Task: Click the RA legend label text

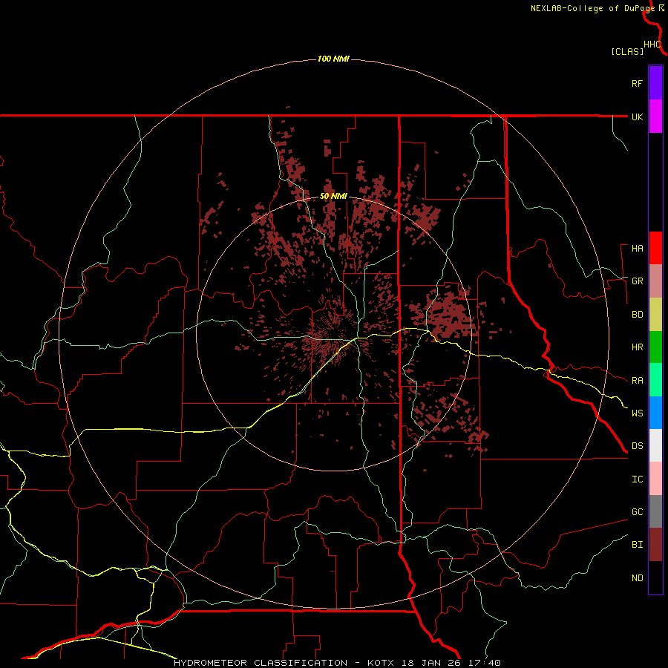Action: point(638,381)
